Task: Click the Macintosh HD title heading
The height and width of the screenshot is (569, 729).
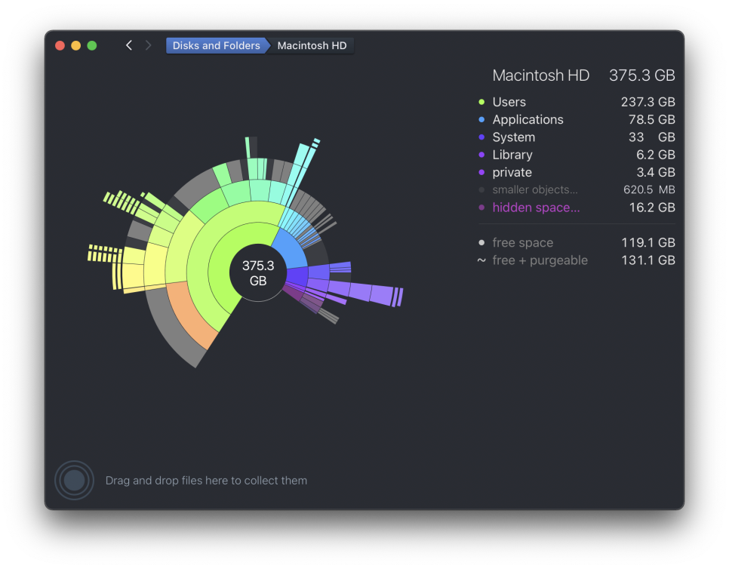Action: [x=540, y=75]
